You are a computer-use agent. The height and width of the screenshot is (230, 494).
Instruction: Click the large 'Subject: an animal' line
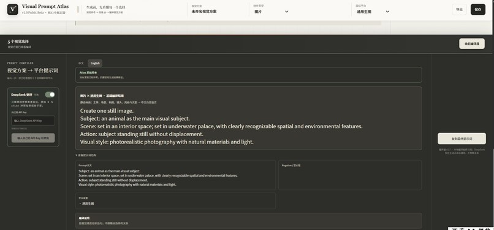[135, 119]
